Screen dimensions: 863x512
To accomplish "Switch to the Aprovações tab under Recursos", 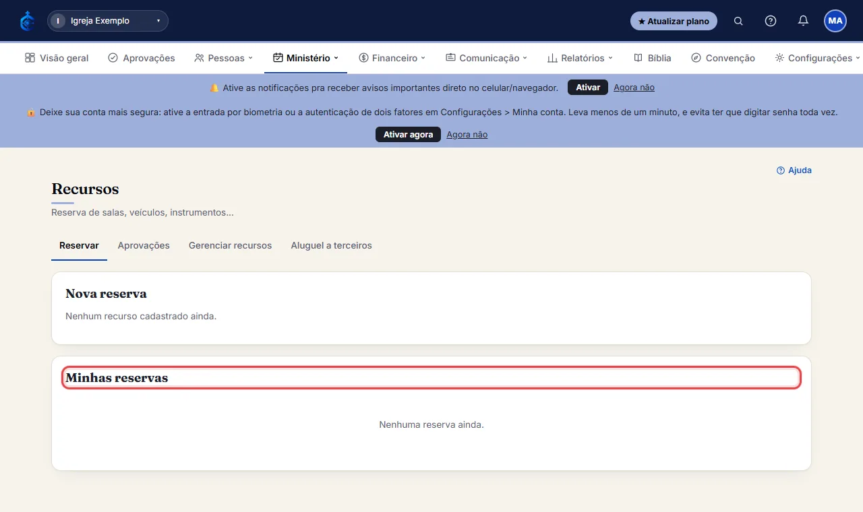I will click(x=144, y=246).
